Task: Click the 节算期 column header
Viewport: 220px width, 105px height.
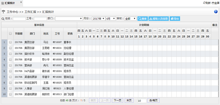Action: (x=19, y=34)
